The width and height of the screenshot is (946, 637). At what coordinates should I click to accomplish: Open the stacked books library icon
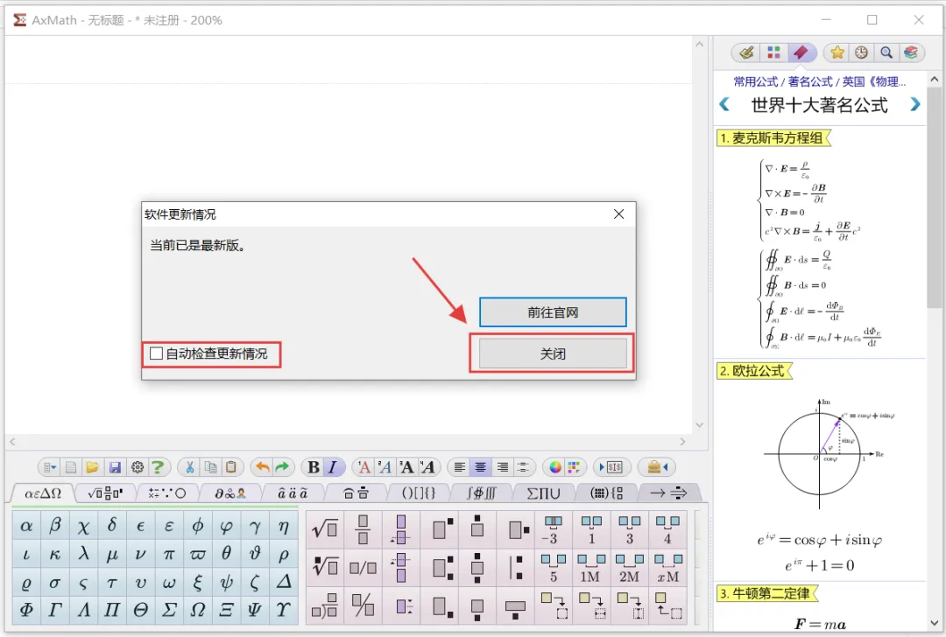(911, 53)
